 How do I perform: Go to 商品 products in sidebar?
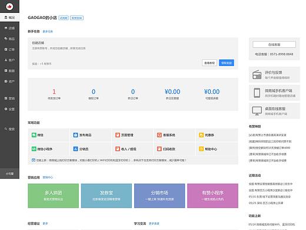[x=9, y=39]
